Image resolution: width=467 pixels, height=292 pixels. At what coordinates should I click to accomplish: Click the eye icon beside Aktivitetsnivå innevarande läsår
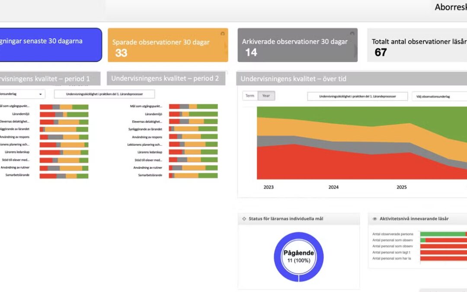pos(375,219)
